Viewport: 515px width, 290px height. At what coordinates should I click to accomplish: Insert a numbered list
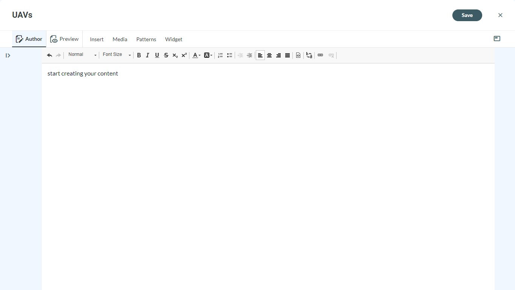(x=220, y=55)
